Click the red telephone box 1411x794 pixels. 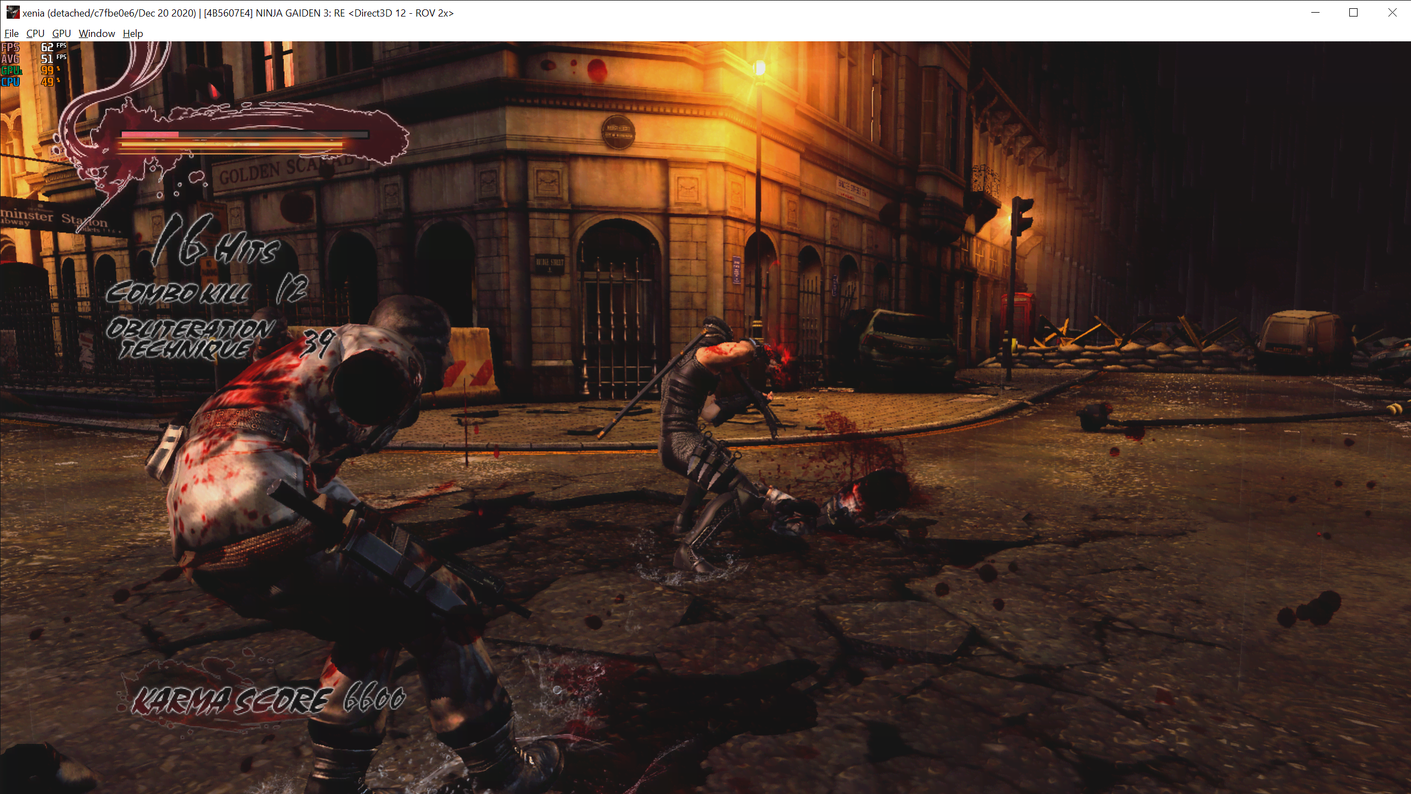pyautogui.click(x=1018, y=318)
